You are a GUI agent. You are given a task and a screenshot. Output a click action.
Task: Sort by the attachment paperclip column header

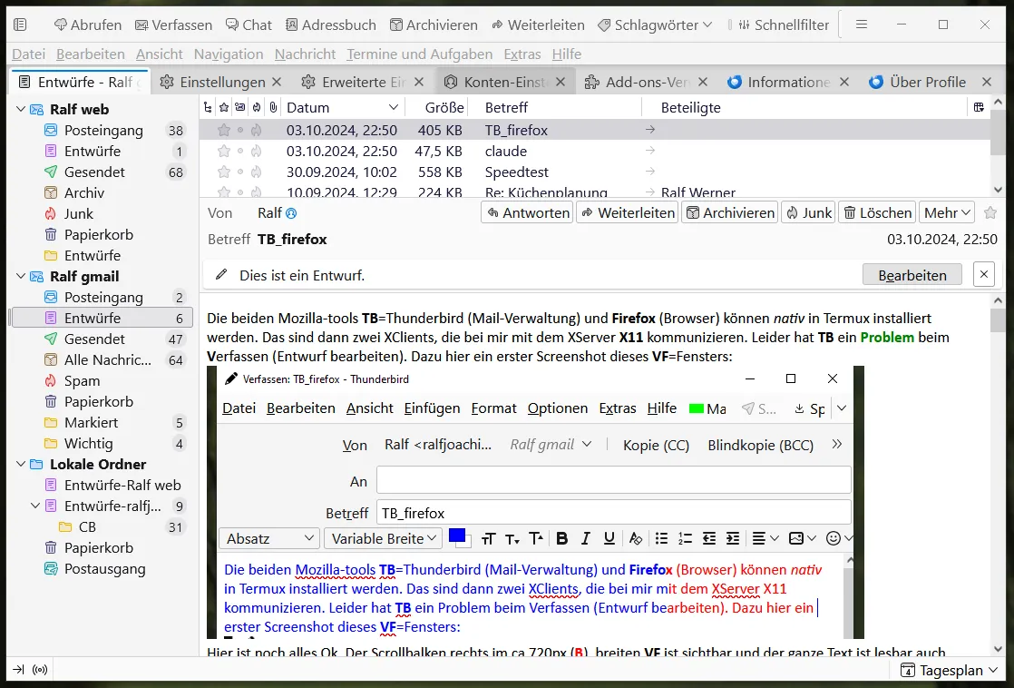click(273, 107)
